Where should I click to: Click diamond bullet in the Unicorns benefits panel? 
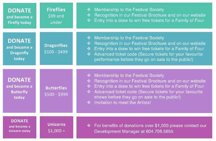click(89, 125)
